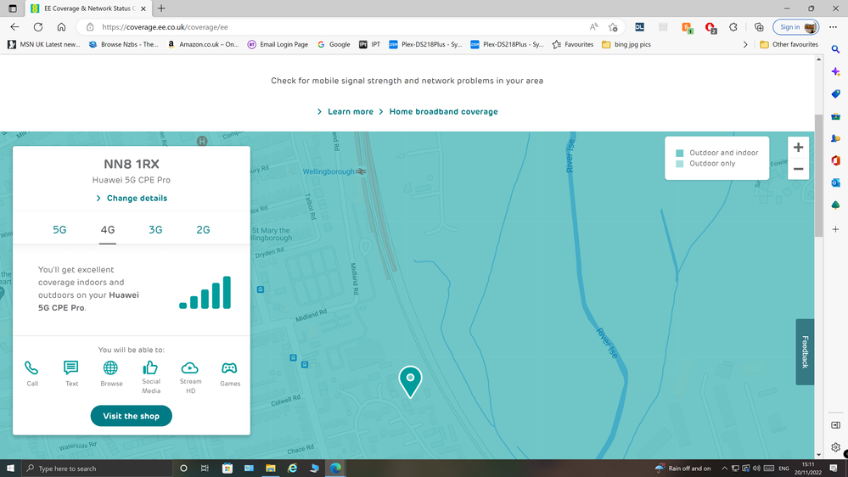The width and height of the screenshot is (848, 477).
Task: Click the Windows search box
Action: coord(97,469)
